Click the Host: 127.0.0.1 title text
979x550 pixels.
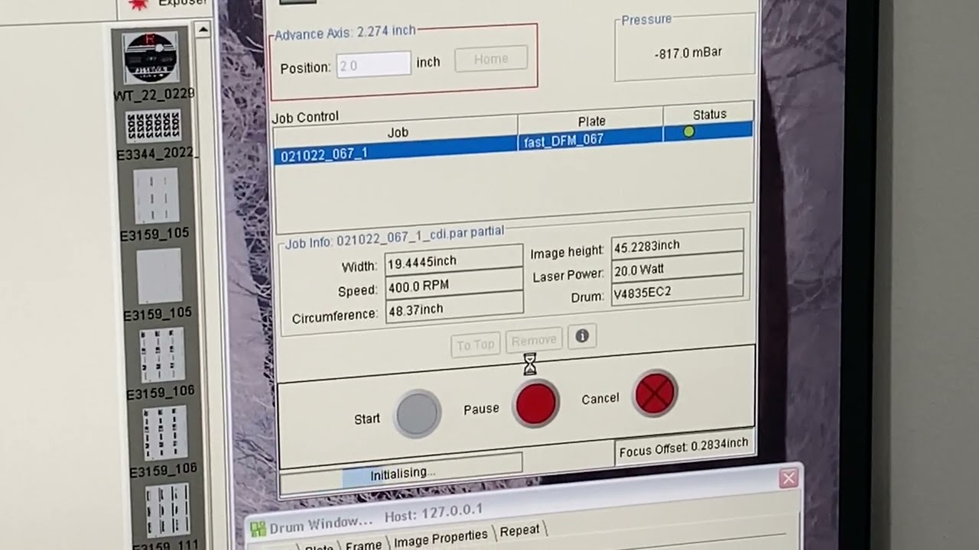click(x=433, y=513)
